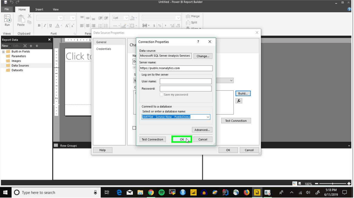354x198 pixels.
Task: Enable the Save my password checkbox
Action: (x=162, y=95)
